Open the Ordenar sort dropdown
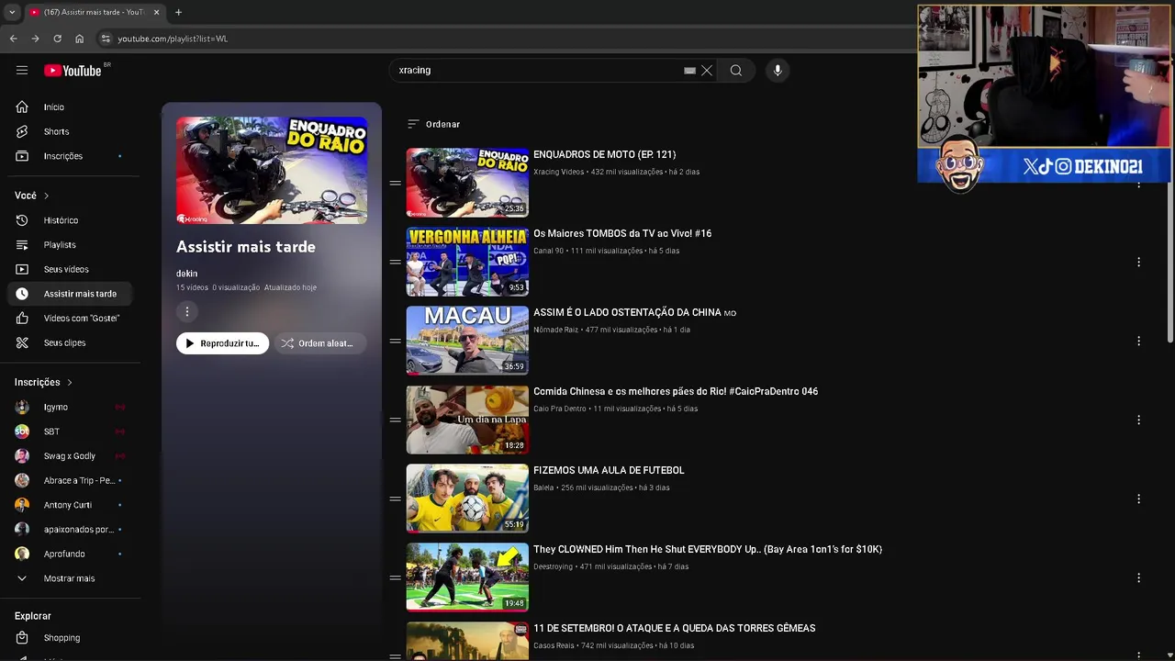1175x661 pixels. click(433, 124)
